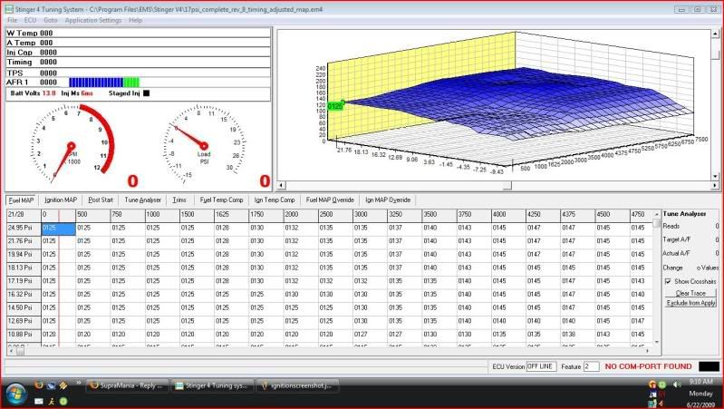Expand the Quick Launch overflow chevron
Screen dimensions: 724x409
(79, 383)
